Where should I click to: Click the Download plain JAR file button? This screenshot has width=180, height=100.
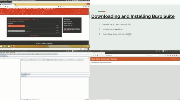pyautogui.click(x=16, y=31)
